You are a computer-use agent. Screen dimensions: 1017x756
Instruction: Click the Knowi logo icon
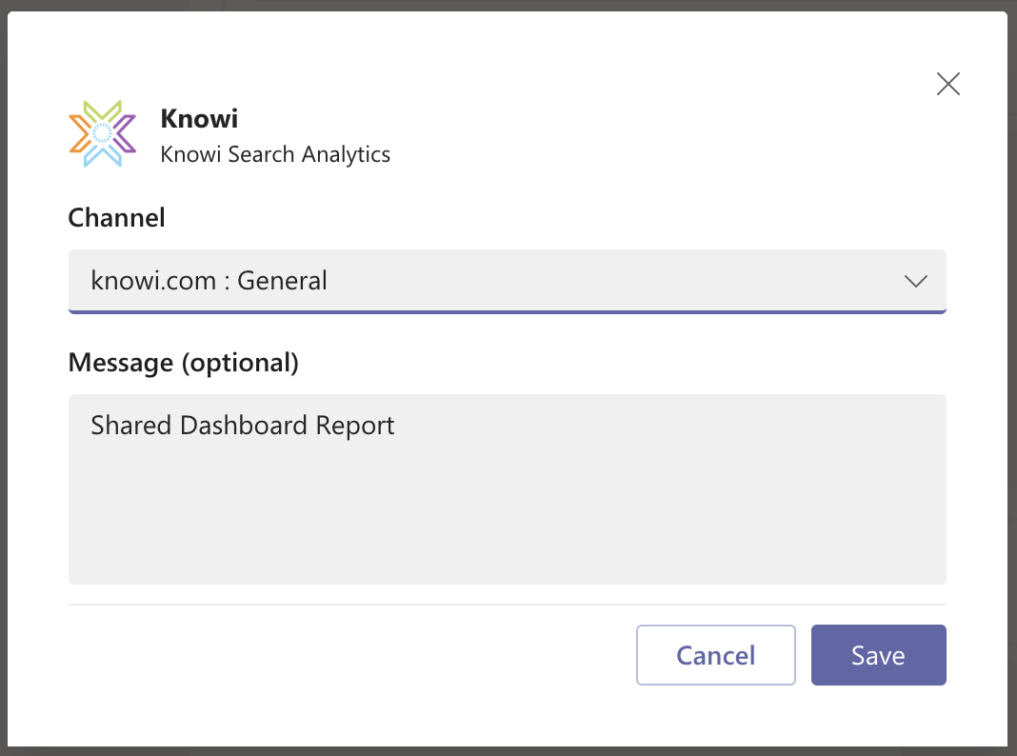coord(103,133)
